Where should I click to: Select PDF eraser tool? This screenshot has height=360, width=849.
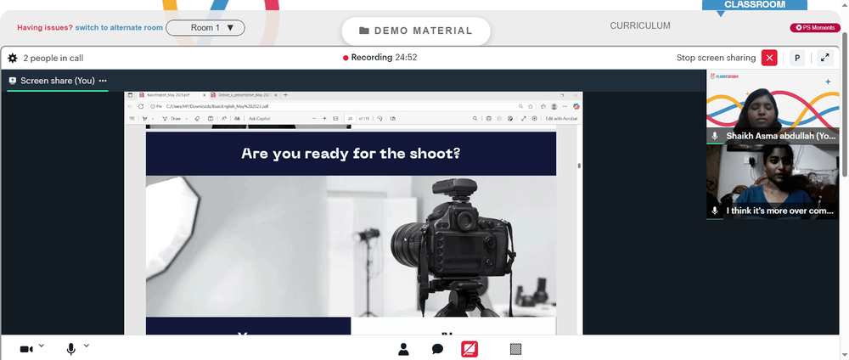tap(197, 119)
